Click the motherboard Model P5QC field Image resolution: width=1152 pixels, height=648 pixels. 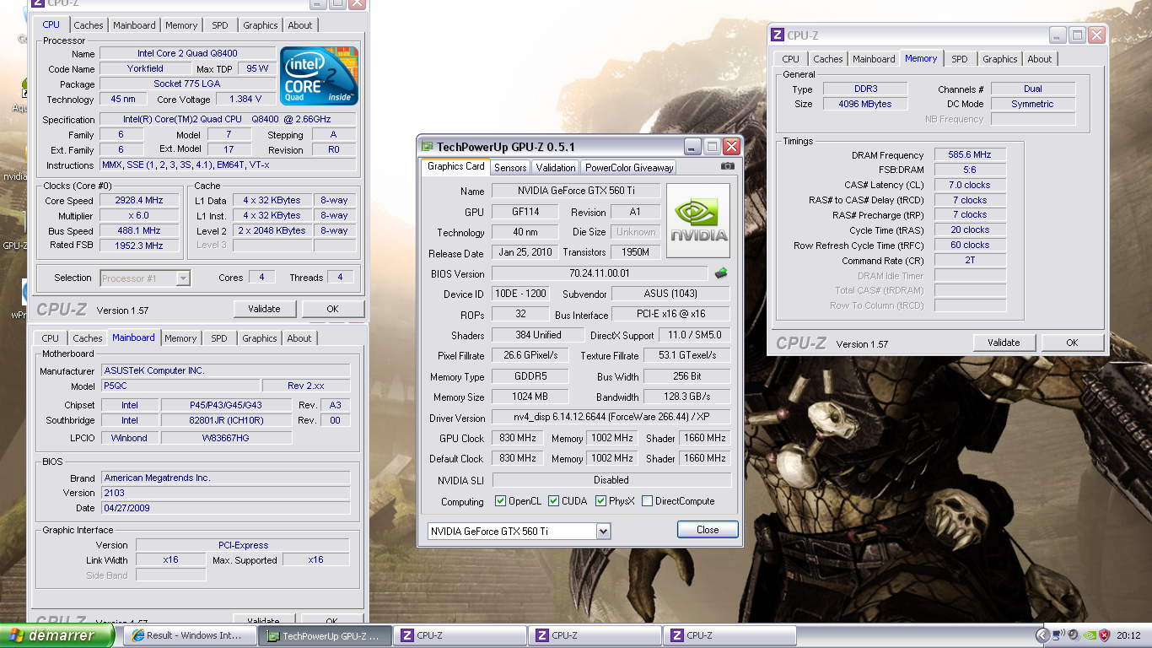pyautogui.click(x=180, y=386)
